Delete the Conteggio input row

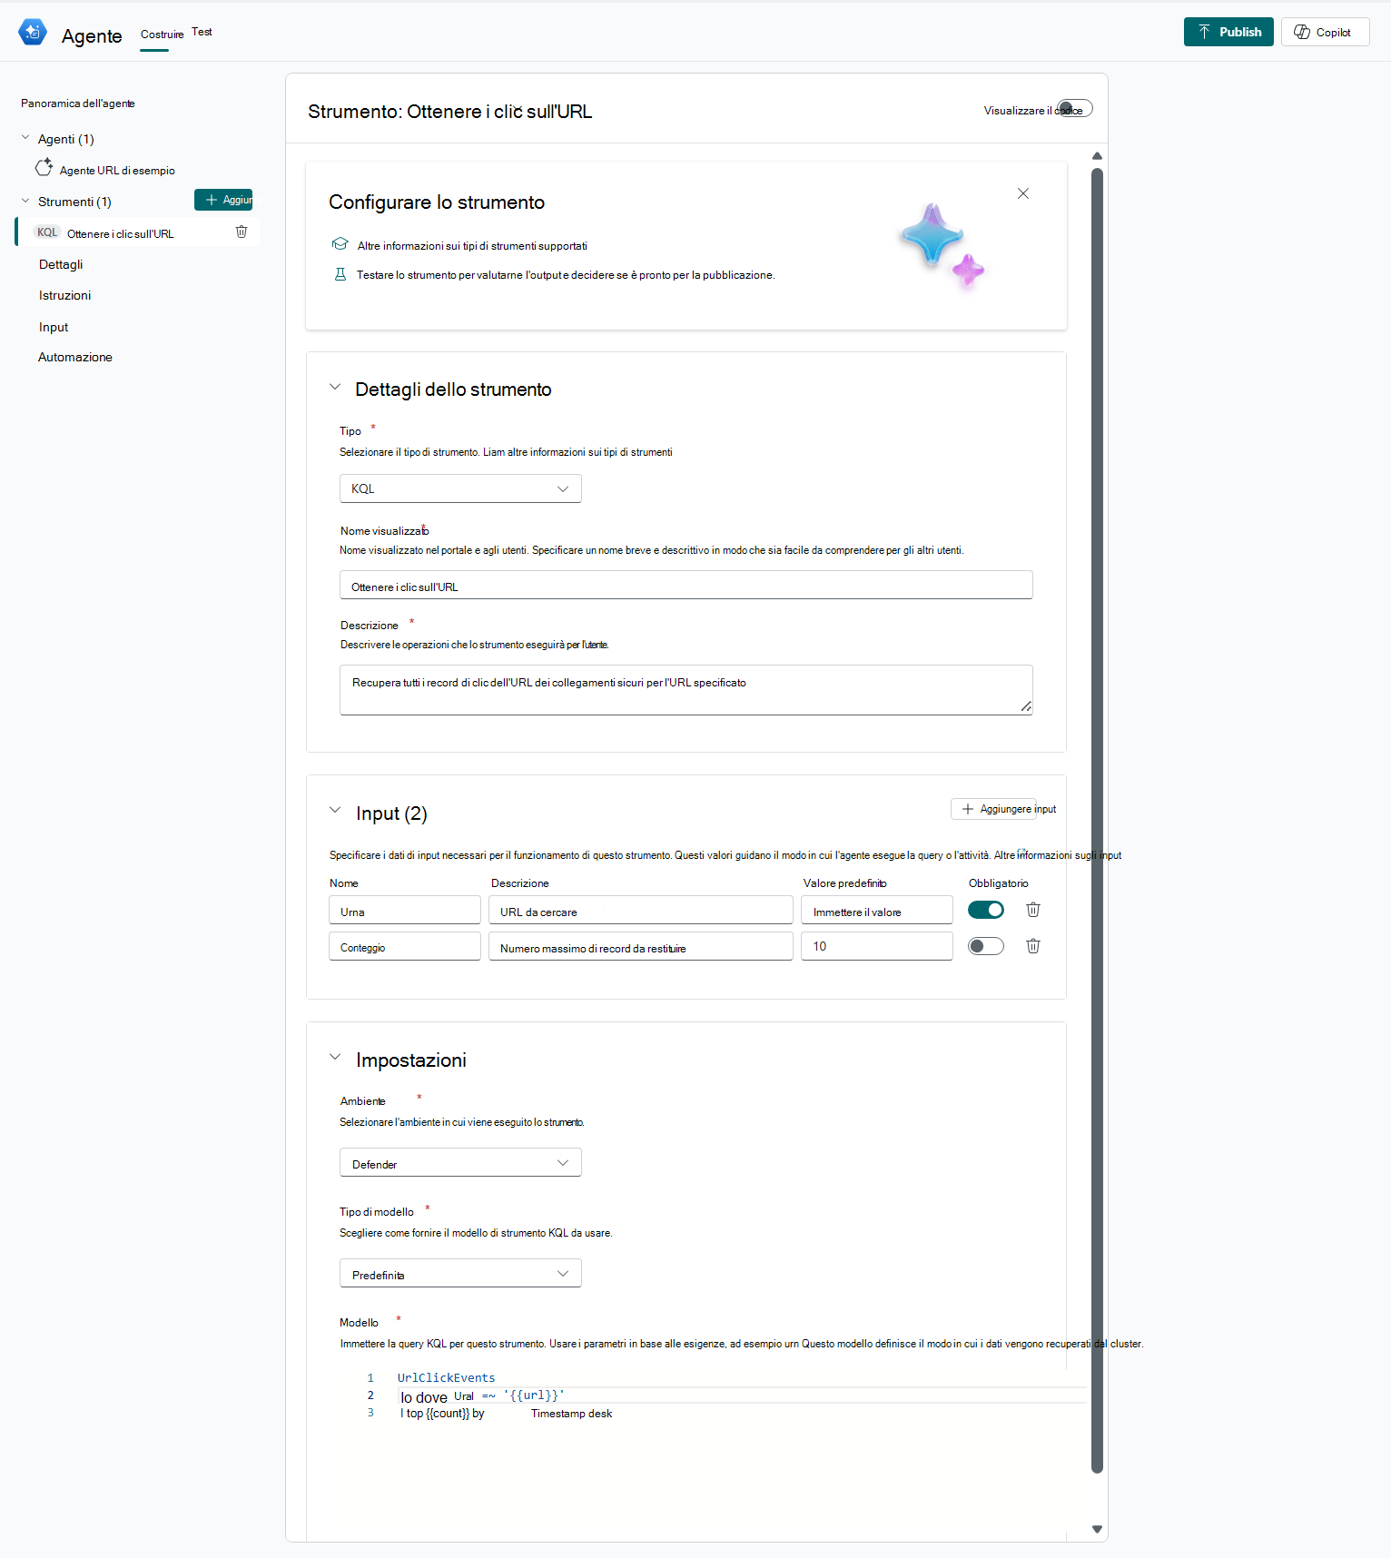point(1033,946)
